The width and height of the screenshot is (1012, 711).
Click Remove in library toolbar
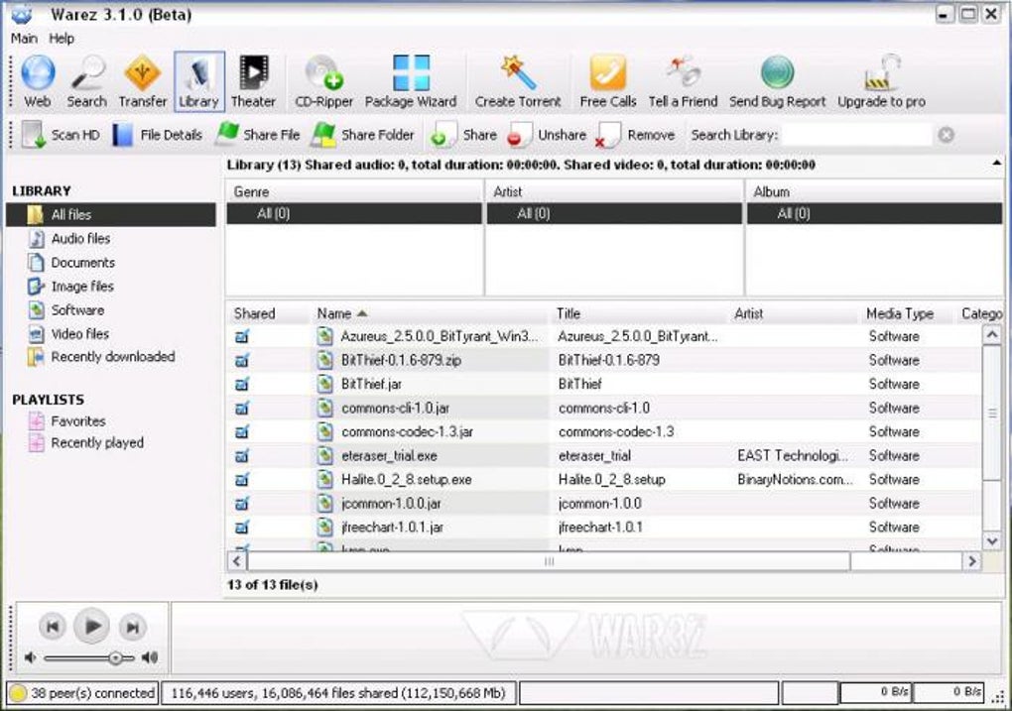tap(636, 135)
